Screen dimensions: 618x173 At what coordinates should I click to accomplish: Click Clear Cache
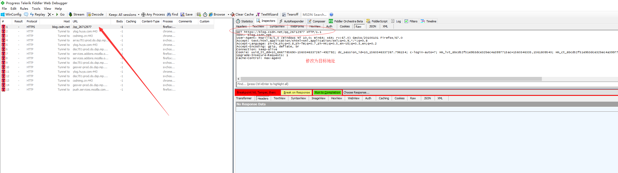[x=242, y=14]
